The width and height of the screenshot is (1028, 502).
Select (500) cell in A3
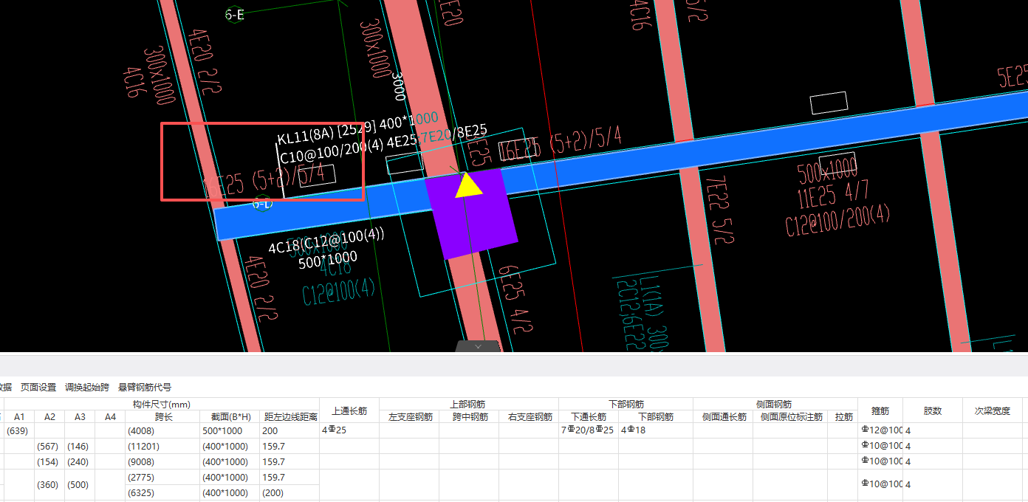(80, 485)
